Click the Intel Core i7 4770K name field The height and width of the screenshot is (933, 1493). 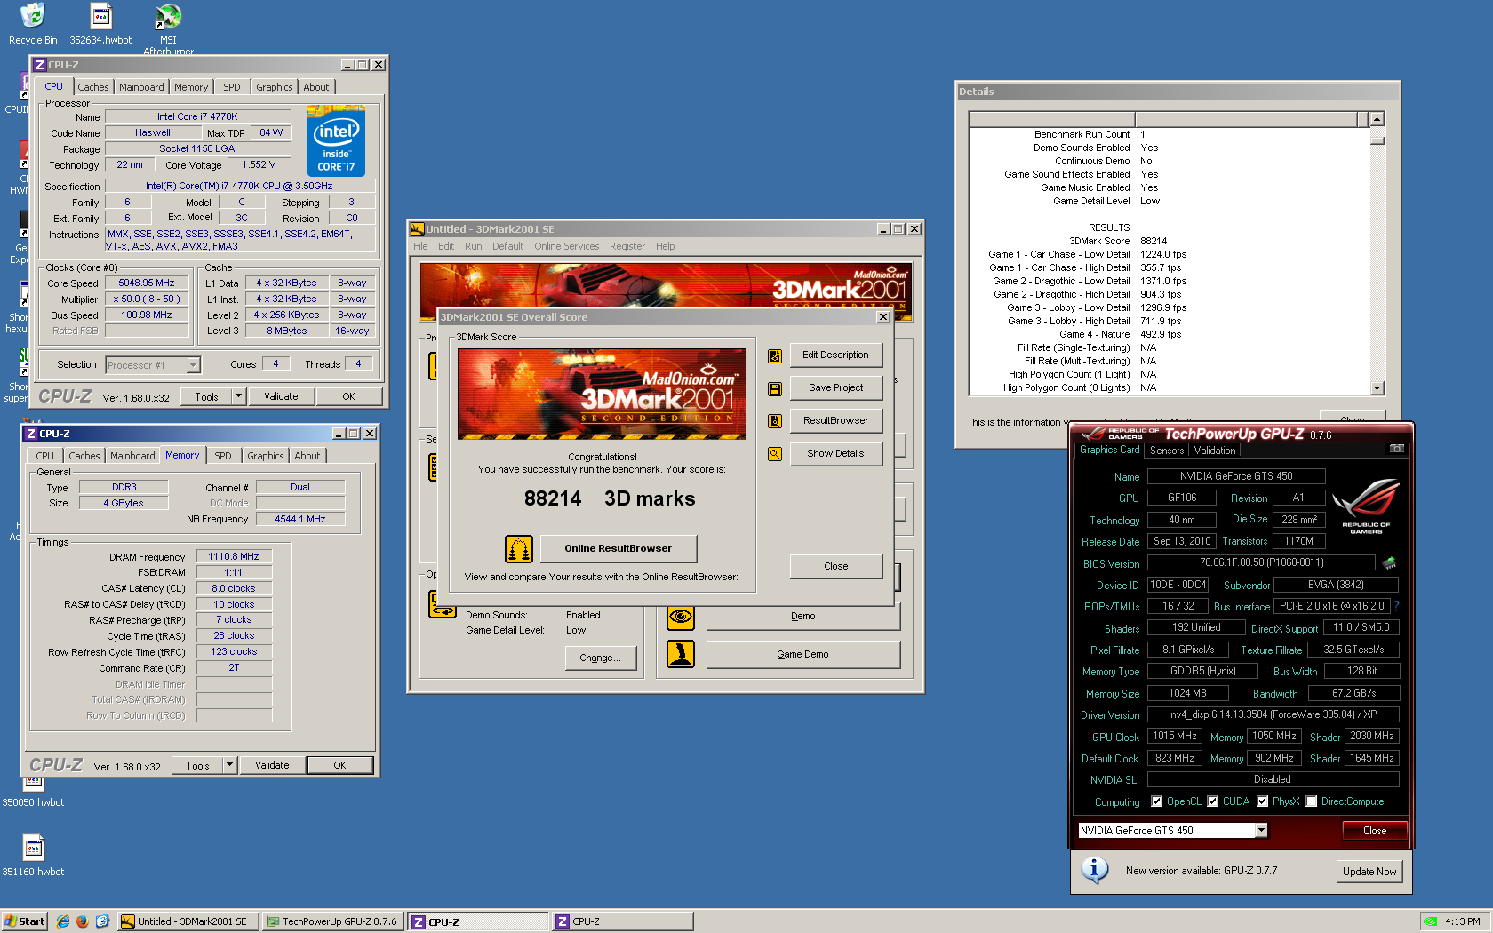pos(197,116)
